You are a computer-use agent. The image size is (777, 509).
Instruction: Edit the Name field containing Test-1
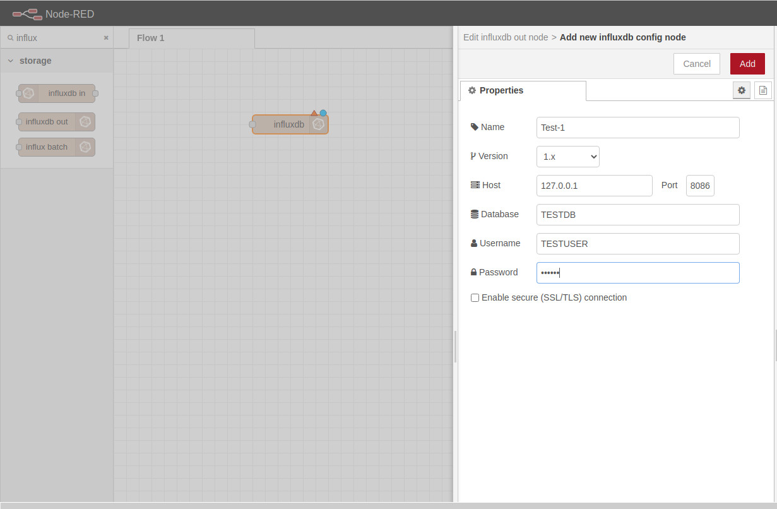point(638,128)
